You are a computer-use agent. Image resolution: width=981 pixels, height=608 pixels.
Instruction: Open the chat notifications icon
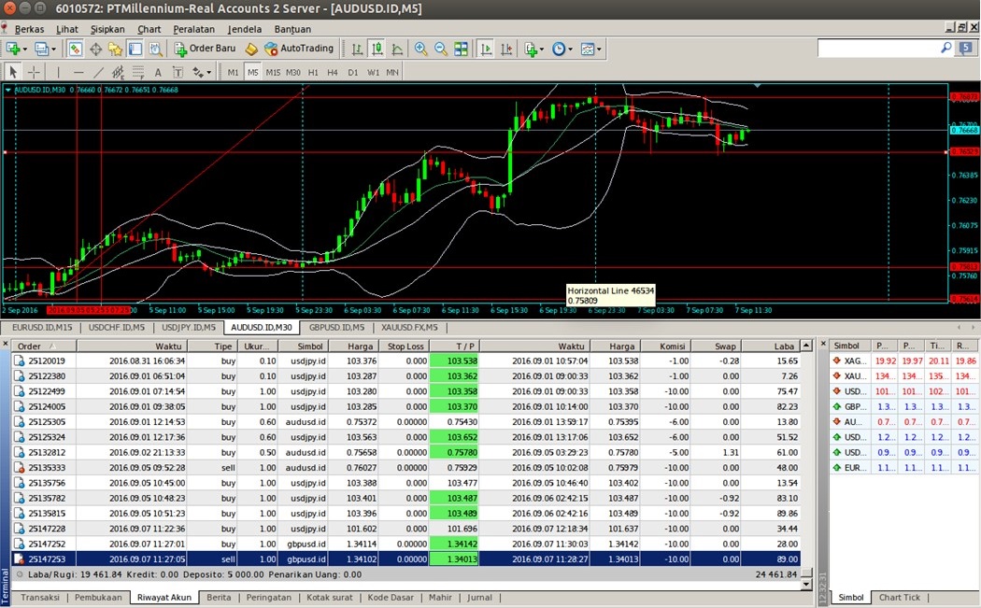[x=966, y=48]
